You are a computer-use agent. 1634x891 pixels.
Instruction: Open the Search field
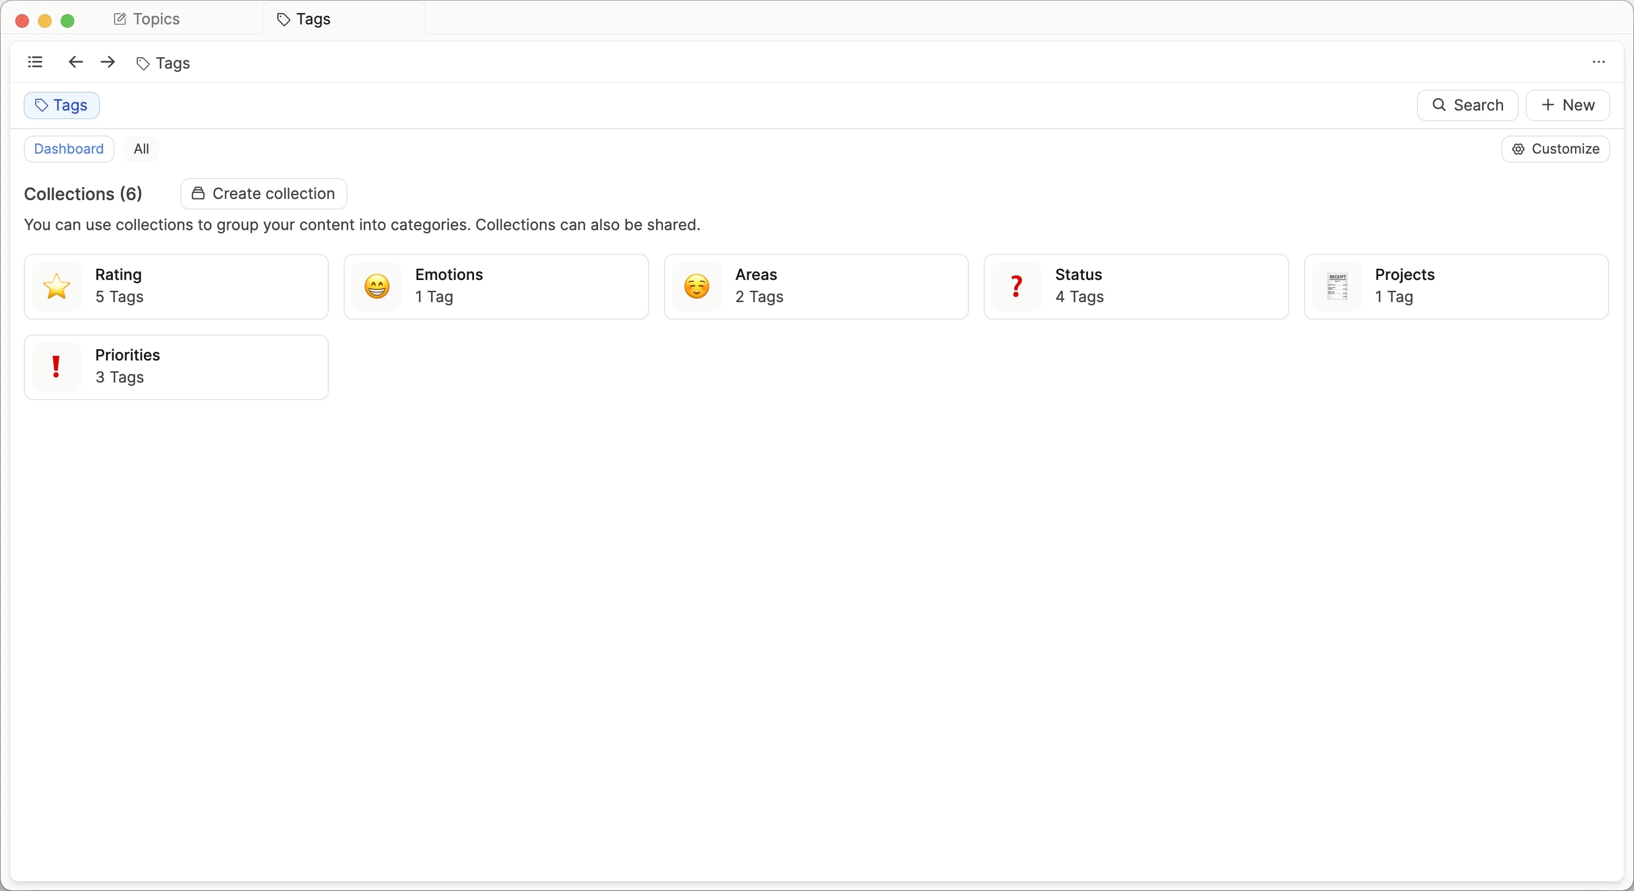click(1467, 105)
